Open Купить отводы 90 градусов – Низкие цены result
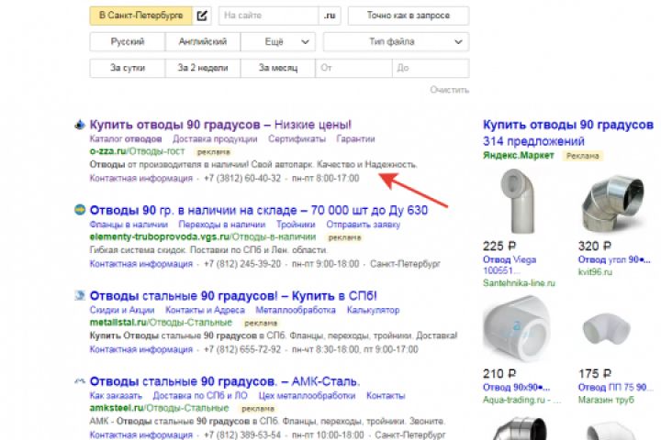Screen dimensions: 661x440 coord(220,125)
